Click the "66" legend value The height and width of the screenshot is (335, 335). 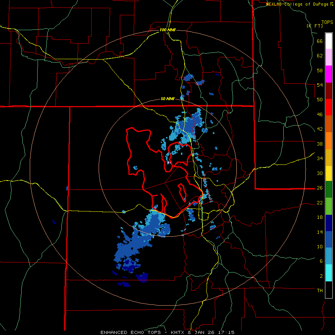click(x=320, y=41)
